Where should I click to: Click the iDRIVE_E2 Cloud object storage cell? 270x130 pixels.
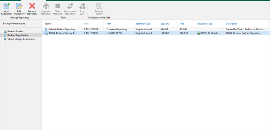[208, 33]
